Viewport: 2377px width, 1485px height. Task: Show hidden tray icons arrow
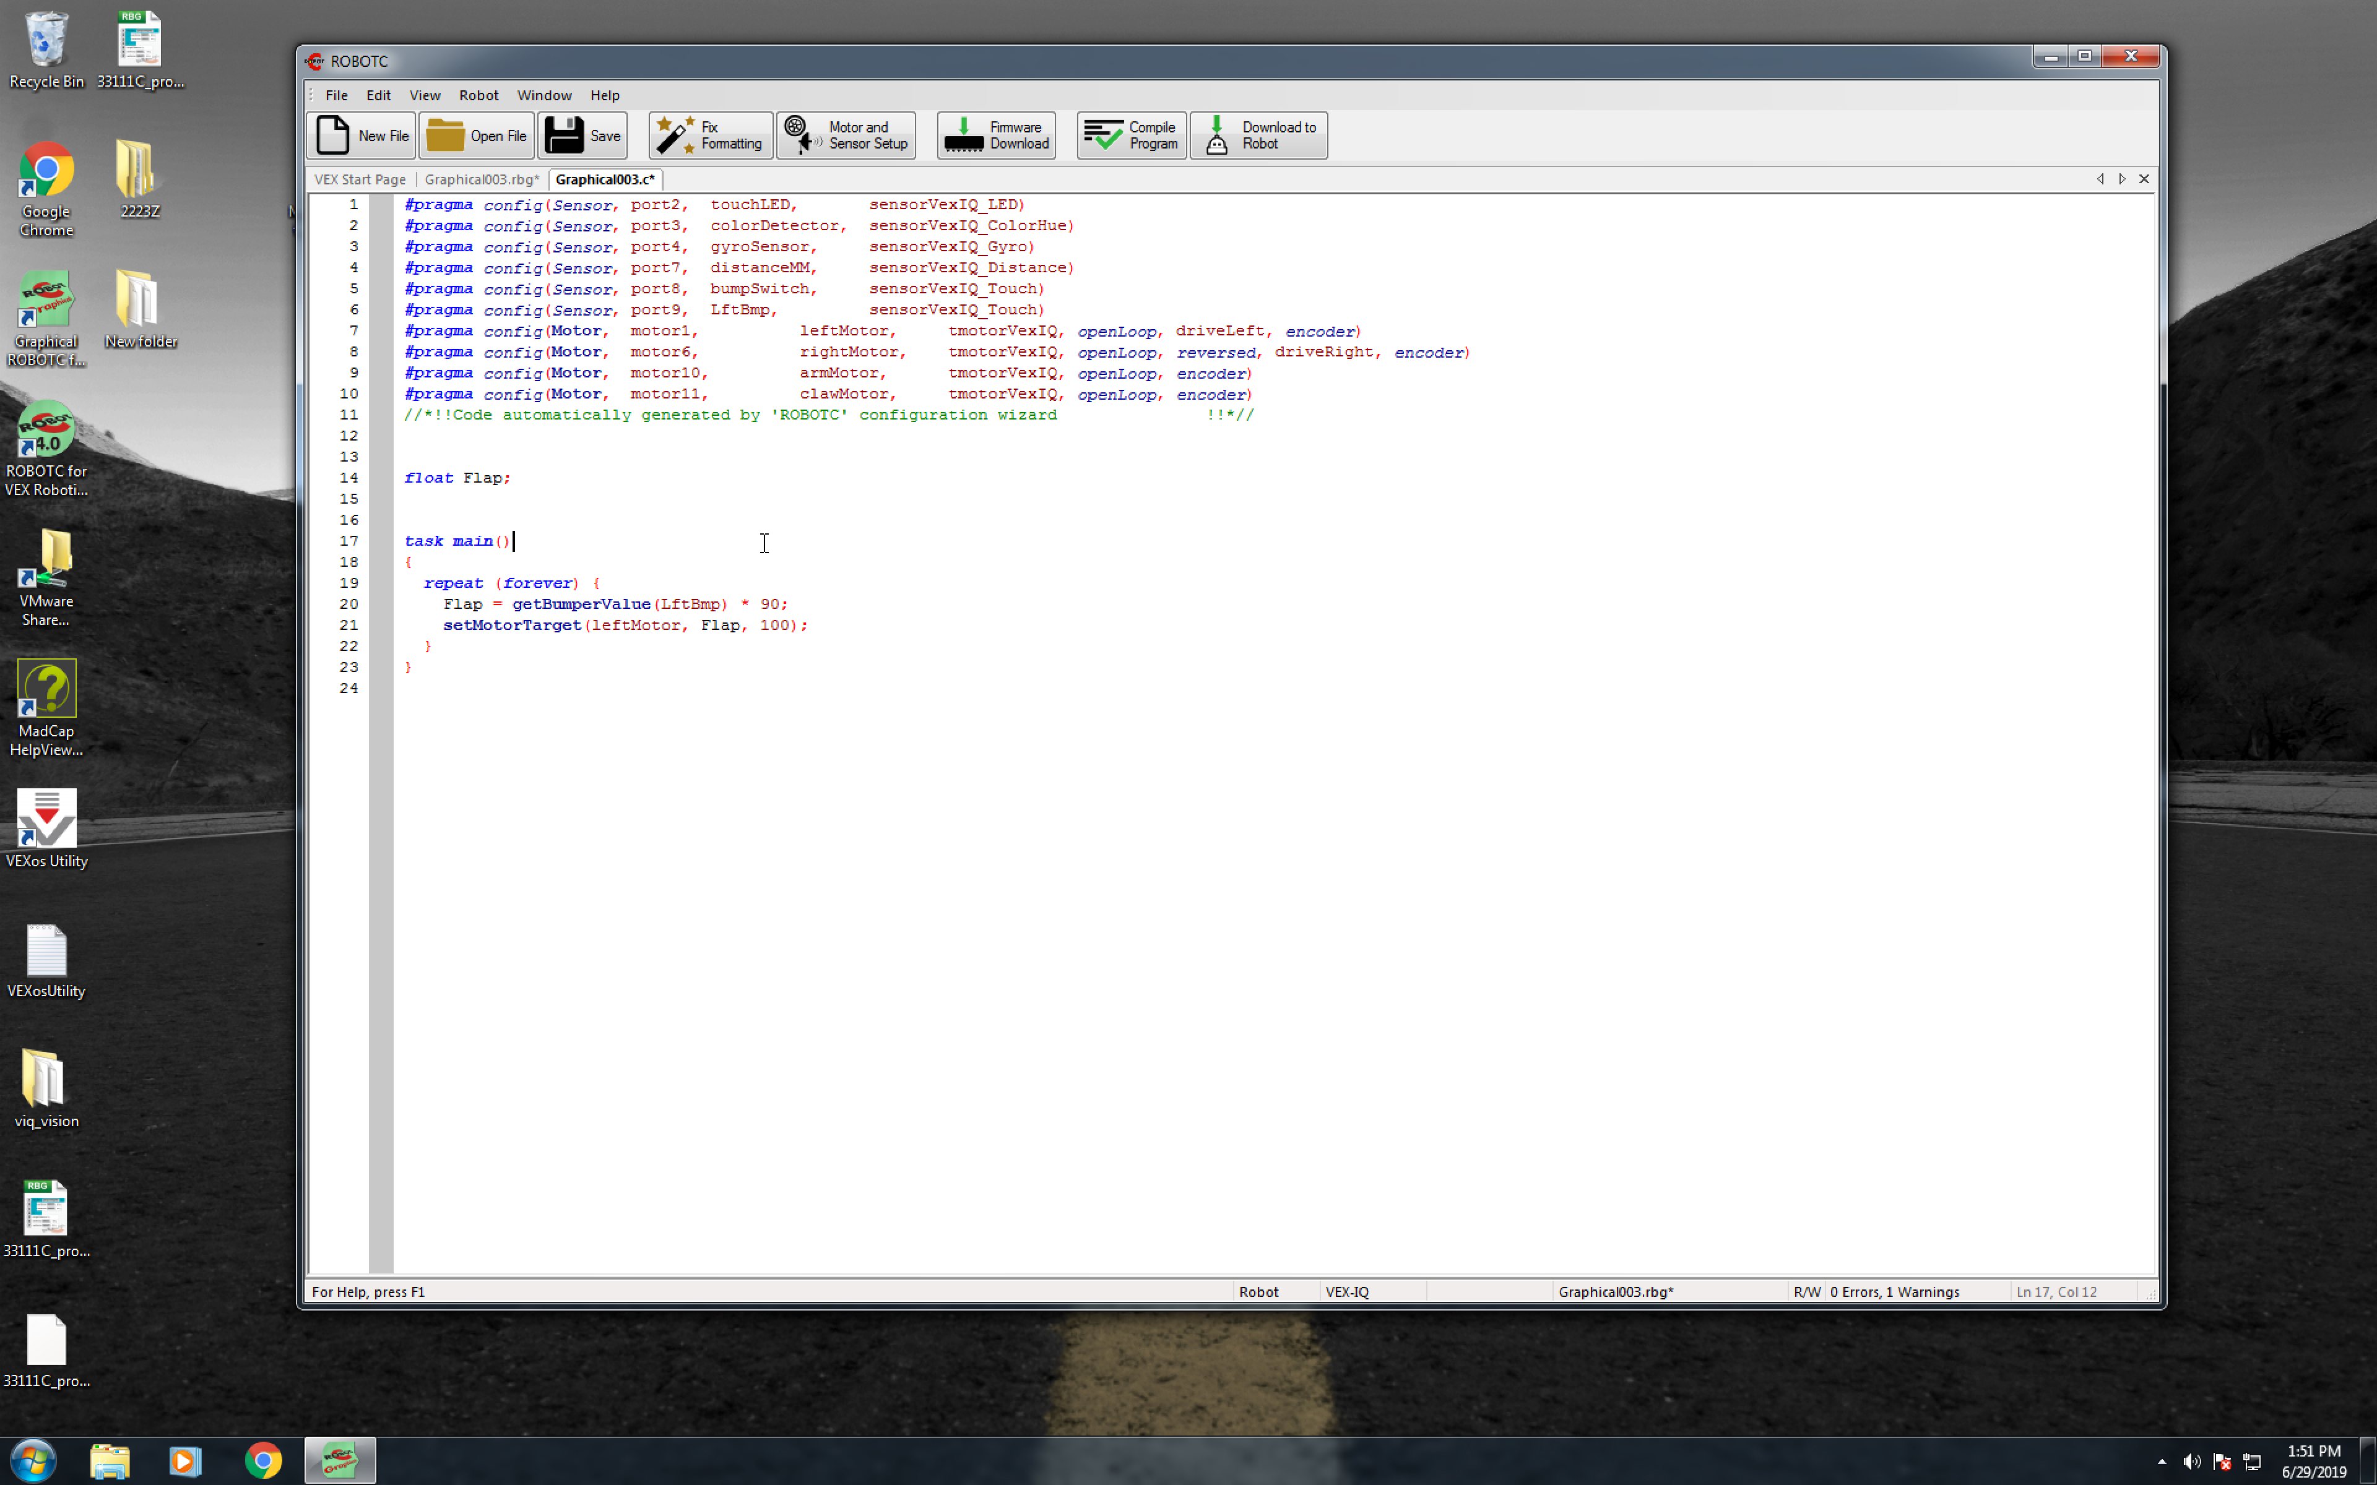point(2162,1461)
